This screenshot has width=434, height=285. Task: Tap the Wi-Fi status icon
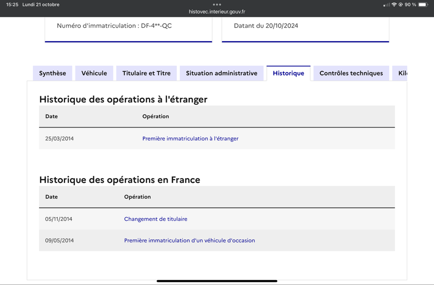(394, 4)
